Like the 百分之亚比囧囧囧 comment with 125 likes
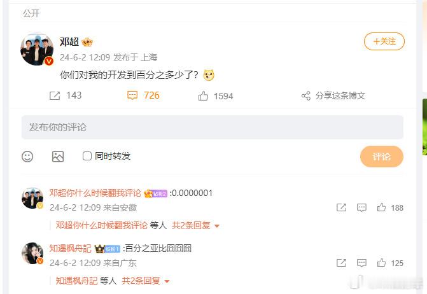 point(381,263)
